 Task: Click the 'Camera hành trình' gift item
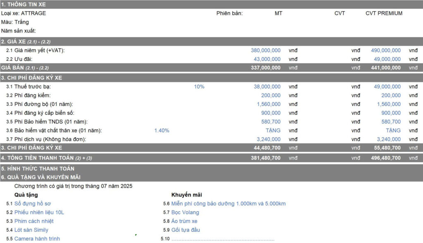click(x=37, y=238)
